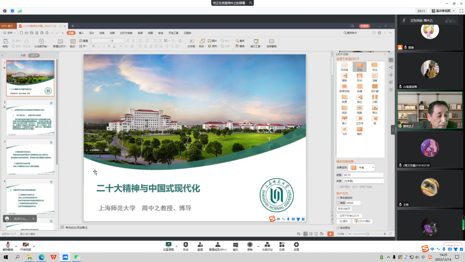Image resolution: width=465 pixels, height=262 pixels.
Task: Choose the 百叶窗 (blinds) transition icon
Action: pos(374,87)
